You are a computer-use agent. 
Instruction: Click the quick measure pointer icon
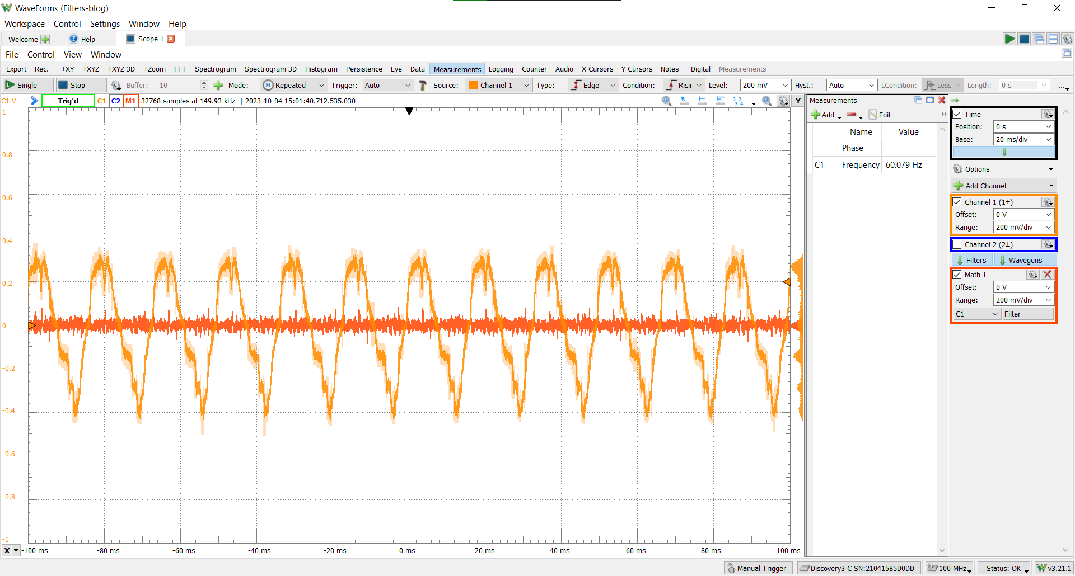[684, 101]
